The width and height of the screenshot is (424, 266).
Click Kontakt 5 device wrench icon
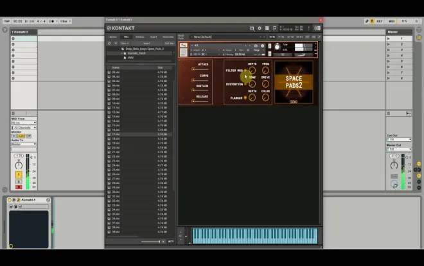[x=19, y=200]
